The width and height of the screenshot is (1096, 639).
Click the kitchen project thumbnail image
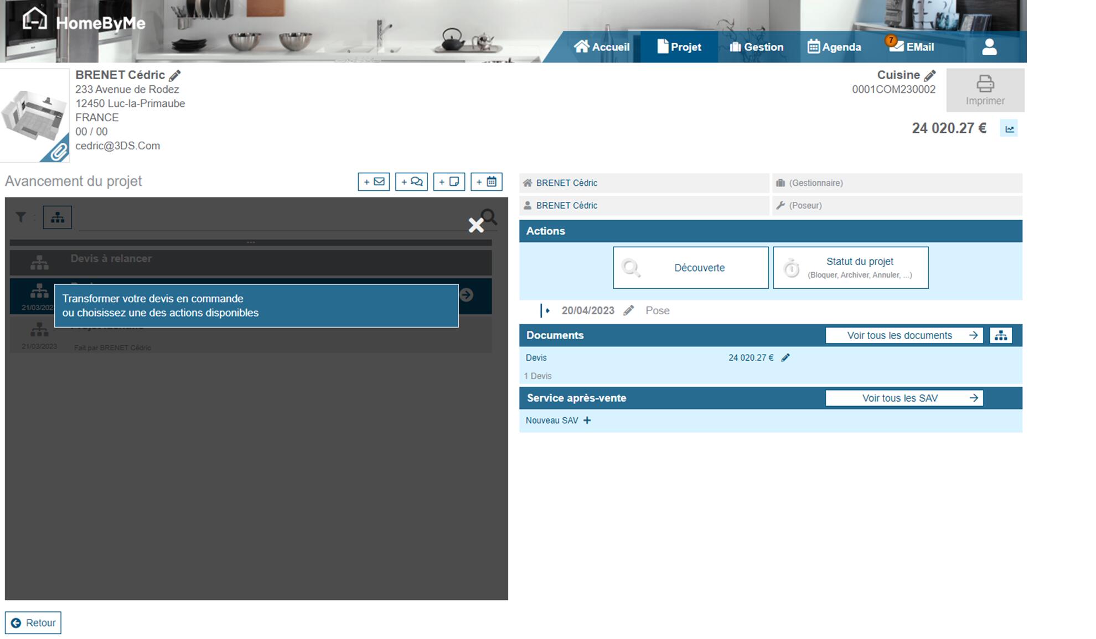[34, 115]
